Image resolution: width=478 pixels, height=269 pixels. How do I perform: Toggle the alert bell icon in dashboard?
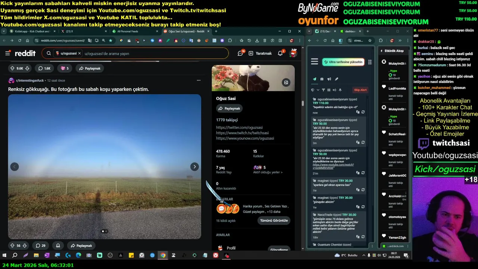pos(340,90)
